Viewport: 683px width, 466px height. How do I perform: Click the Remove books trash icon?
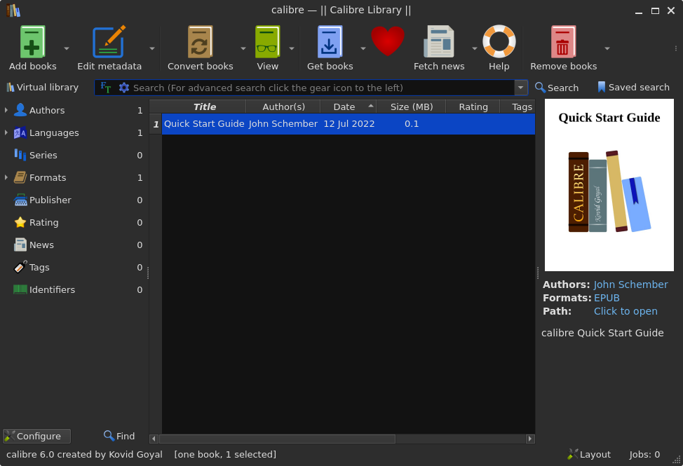tap(563, 43)
